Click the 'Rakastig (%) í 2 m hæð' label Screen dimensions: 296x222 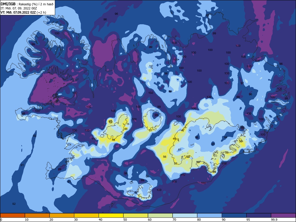click(36, 4)
